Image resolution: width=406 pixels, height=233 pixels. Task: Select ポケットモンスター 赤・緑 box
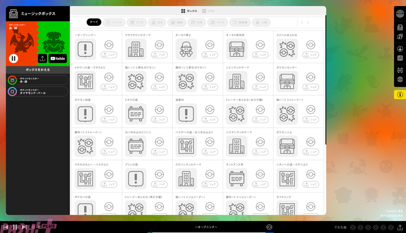click(x=37, y=80)
